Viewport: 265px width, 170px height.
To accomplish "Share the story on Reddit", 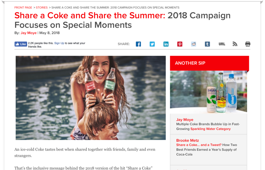I will click(x=194, y=44).
